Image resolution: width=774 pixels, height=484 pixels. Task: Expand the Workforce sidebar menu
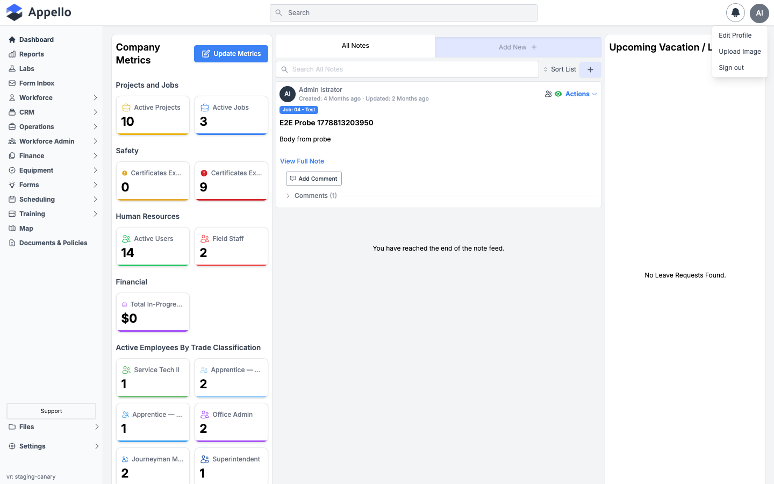(x=53, y=98)
